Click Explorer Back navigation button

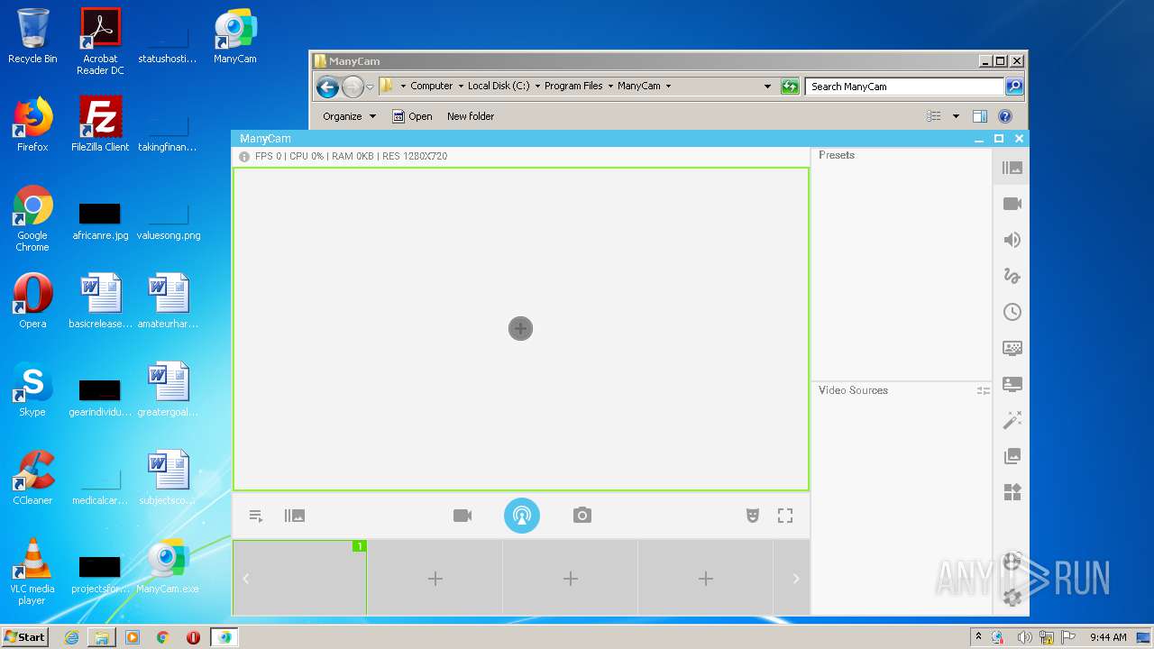point(327,87)
